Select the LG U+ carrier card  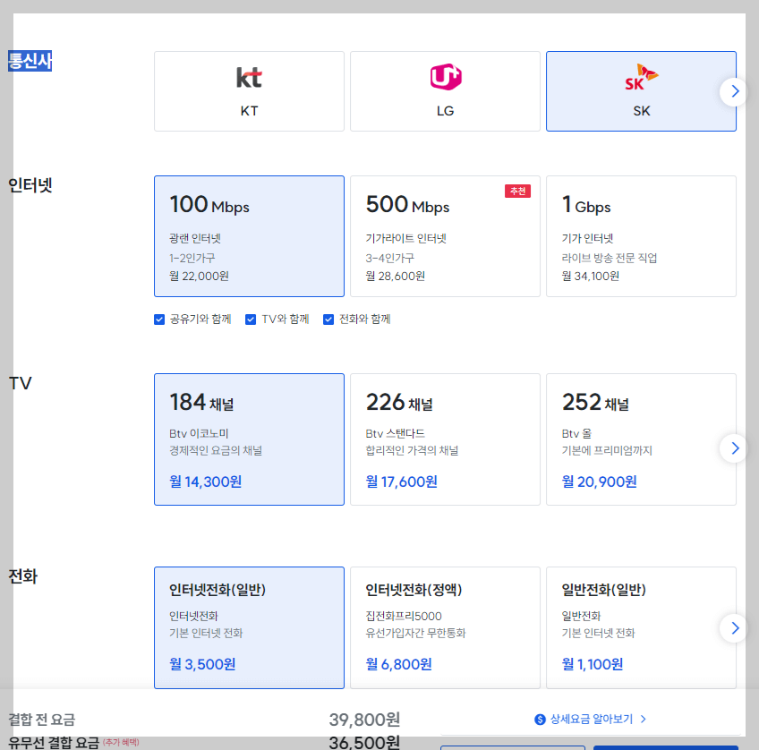[x=445, y=91]
